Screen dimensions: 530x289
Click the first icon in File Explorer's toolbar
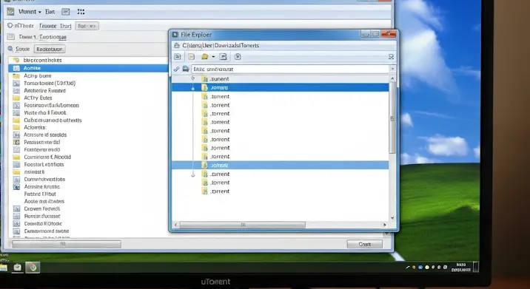click(x=178, y=57)
